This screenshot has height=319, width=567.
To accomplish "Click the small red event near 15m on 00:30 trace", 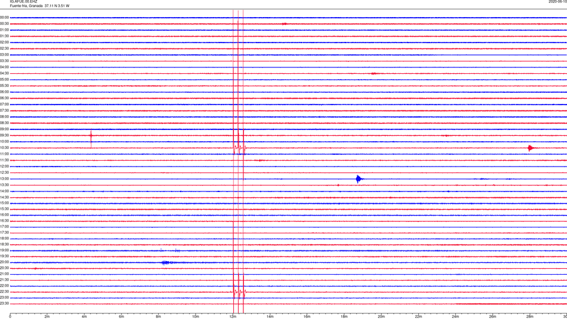I will [285, 24].
